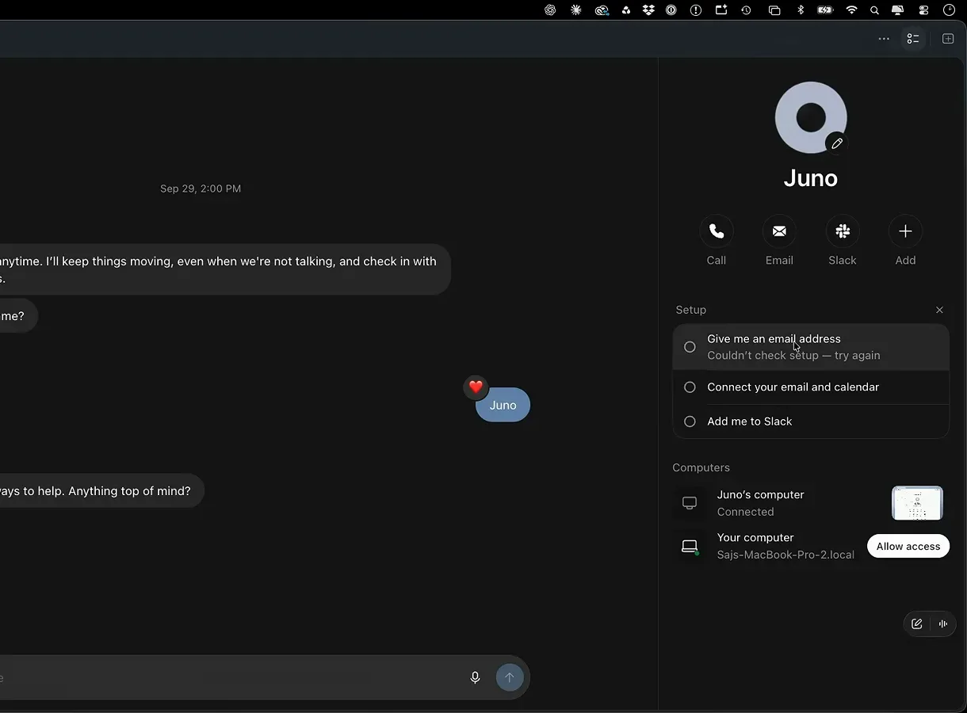Open Spotlight search in menu bar
This screenshot has width=967, height=713.
(x=874, y=10)
